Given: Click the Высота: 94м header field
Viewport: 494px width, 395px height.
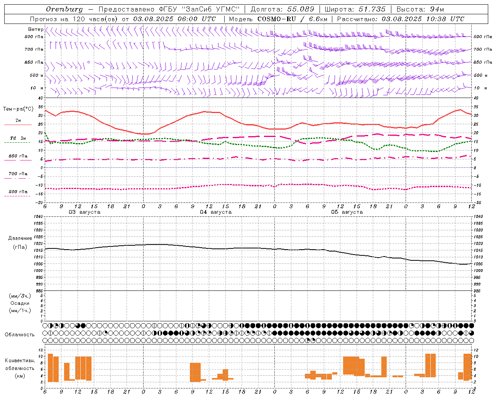Looking at the screenshot, I should pos(420,9).
